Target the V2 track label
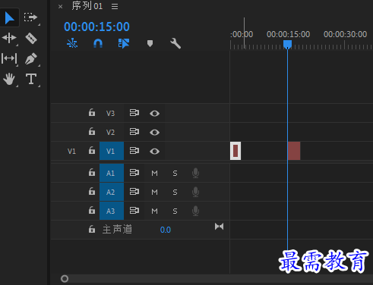The height and width of the screenshot is (285, 373). click(x=110, y=132)
